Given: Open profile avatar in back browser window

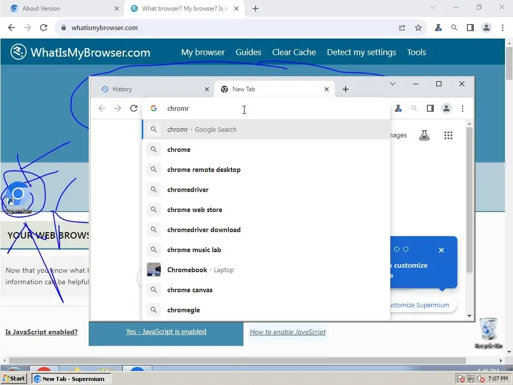Looking at the screenshot, I should (x=486, y=28).
